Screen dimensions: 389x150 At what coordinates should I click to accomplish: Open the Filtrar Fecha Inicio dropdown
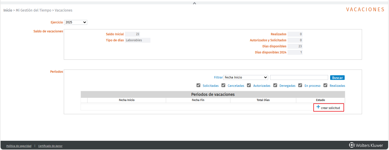pyautogui.click(x=246, y=77)
